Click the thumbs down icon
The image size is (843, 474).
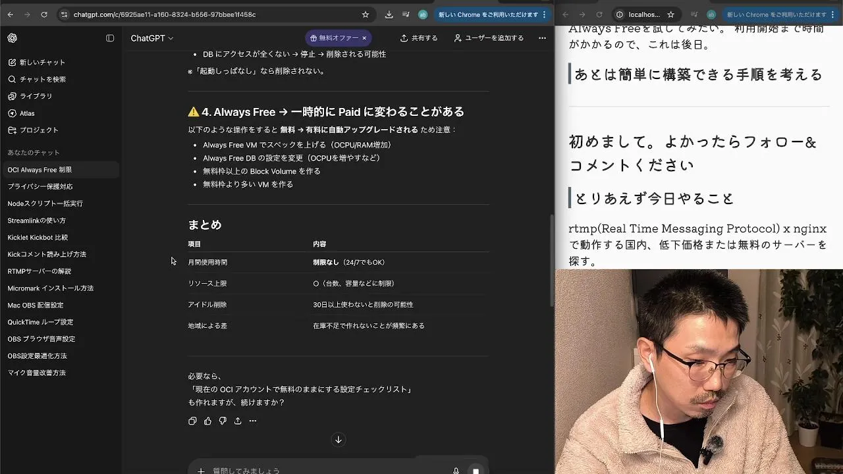pos(223,421)
